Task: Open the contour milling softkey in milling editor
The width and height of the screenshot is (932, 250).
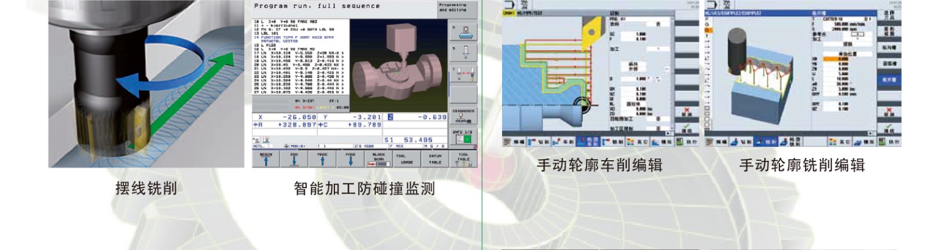Action: [x=790, y=142]
